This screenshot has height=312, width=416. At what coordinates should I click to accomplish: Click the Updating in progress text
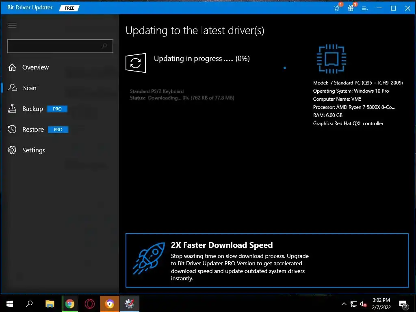pos(201,58)
